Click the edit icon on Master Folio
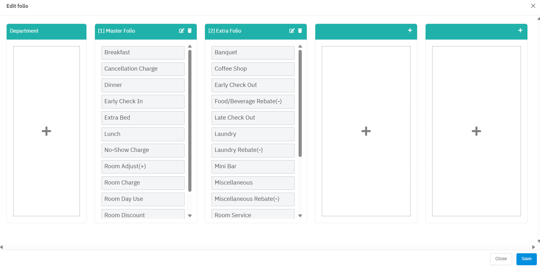Viewport: 540px width, 268px height. (181, 31)
